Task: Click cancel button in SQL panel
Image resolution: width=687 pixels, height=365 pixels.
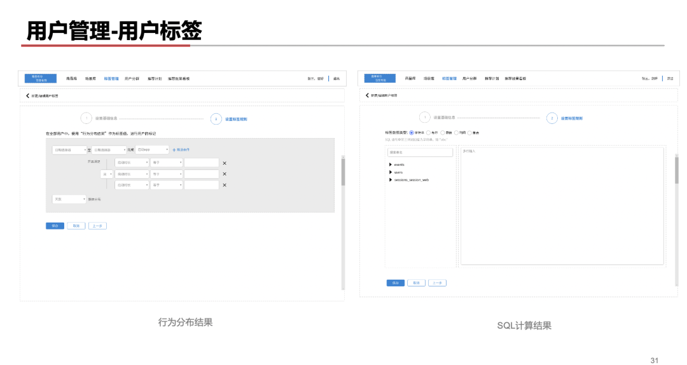Action: [x=416, y=283]
